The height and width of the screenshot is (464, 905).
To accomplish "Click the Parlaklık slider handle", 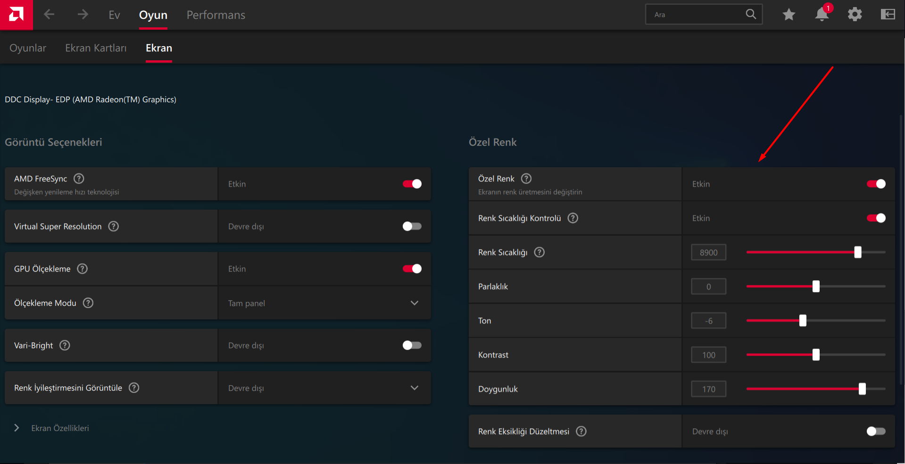I will pyautogui.click(x=816, y=286).
